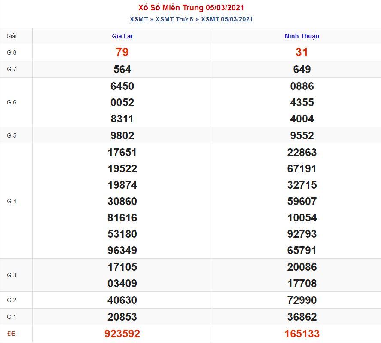Open the XSMT breadcrumb link
Screen dimensions: 381x343
coord(138,19)
